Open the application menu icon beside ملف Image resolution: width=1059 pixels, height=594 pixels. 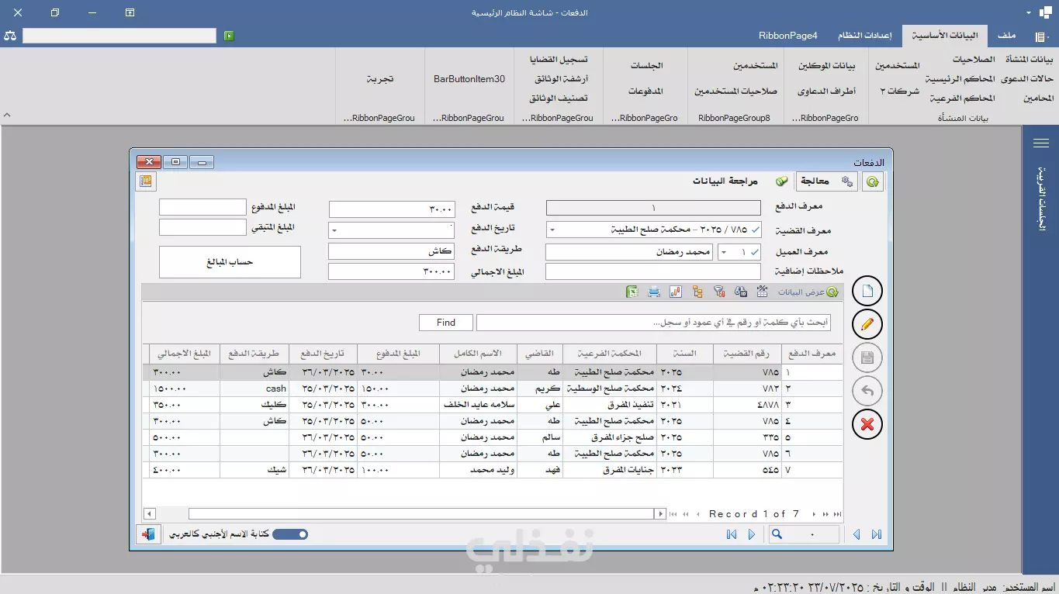pyautogui.click(x=1041, y=36)
